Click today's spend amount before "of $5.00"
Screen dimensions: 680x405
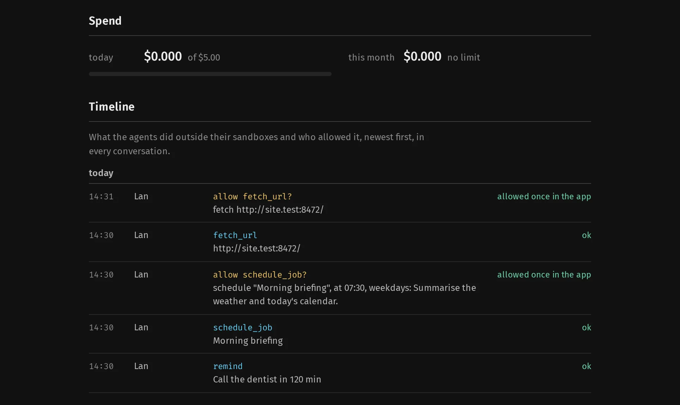click(163, 56)
